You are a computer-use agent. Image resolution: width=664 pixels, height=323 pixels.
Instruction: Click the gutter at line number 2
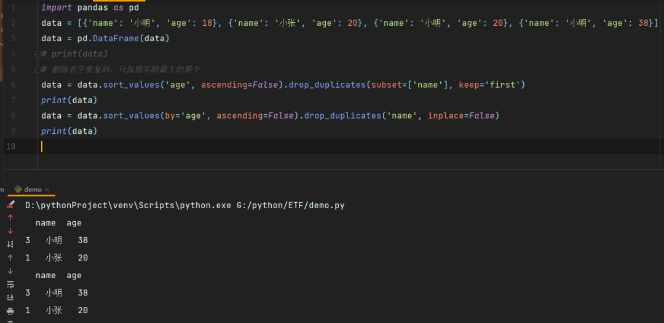pos(13,23)
